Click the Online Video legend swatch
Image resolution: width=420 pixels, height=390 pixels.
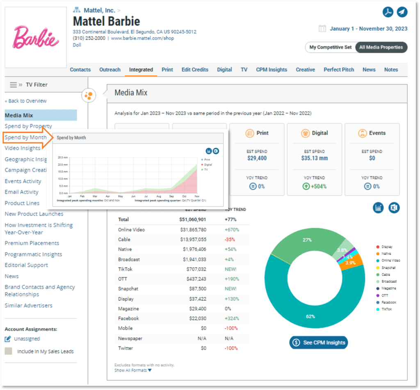(x=378, y=261)
